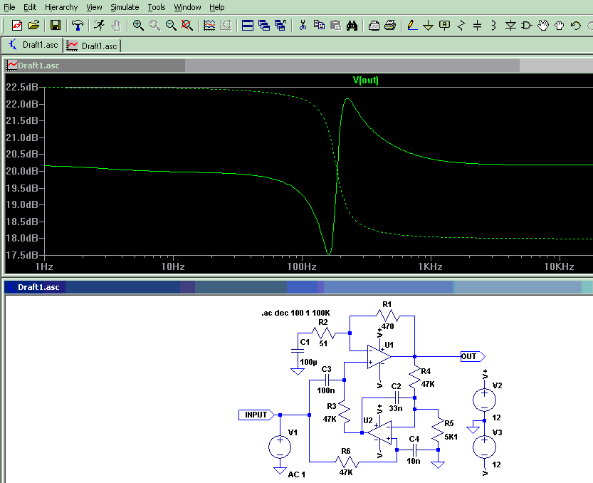
Task: Click the Autorange waveform icon
Action: click(x=209, y=26)
